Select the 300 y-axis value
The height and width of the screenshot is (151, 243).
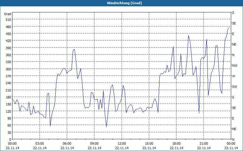(9, 69)
